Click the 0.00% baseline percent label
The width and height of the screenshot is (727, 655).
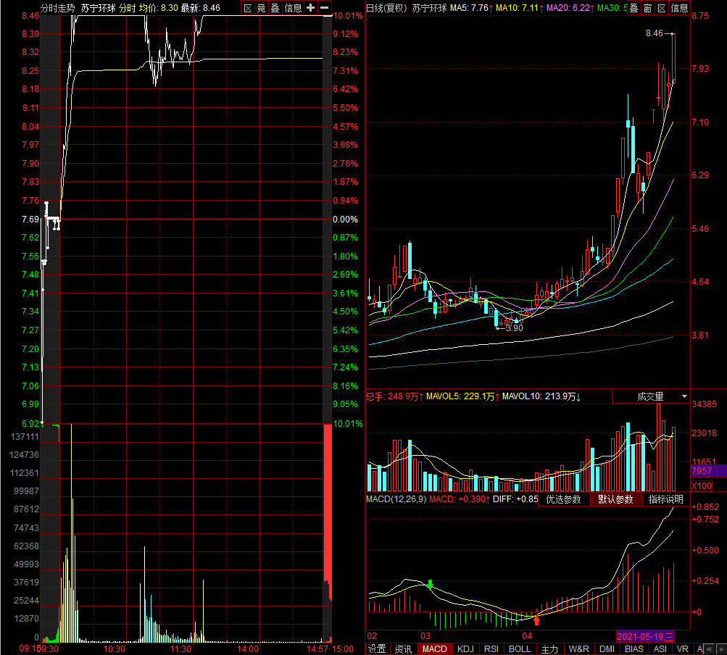point(346,220)
